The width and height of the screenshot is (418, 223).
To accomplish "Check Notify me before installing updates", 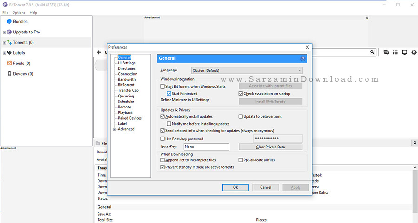I will [x=169, y=124].
